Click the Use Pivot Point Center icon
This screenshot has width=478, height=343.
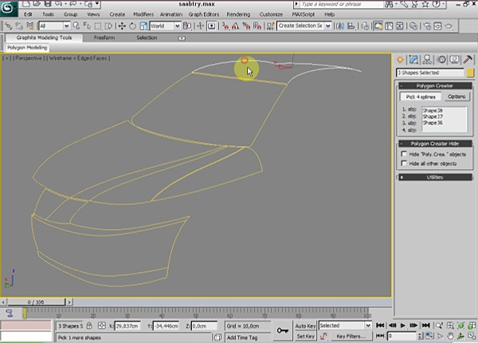(x=187, y=26)
